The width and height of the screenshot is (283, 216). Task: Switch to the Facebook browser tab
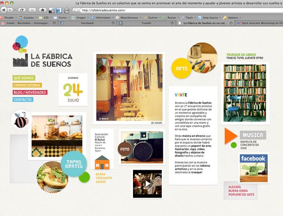coord(87,23)
